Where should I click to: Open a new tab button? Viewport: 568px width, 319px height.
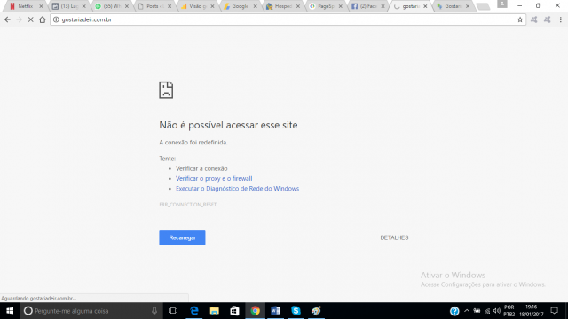(x=483, y=6)
